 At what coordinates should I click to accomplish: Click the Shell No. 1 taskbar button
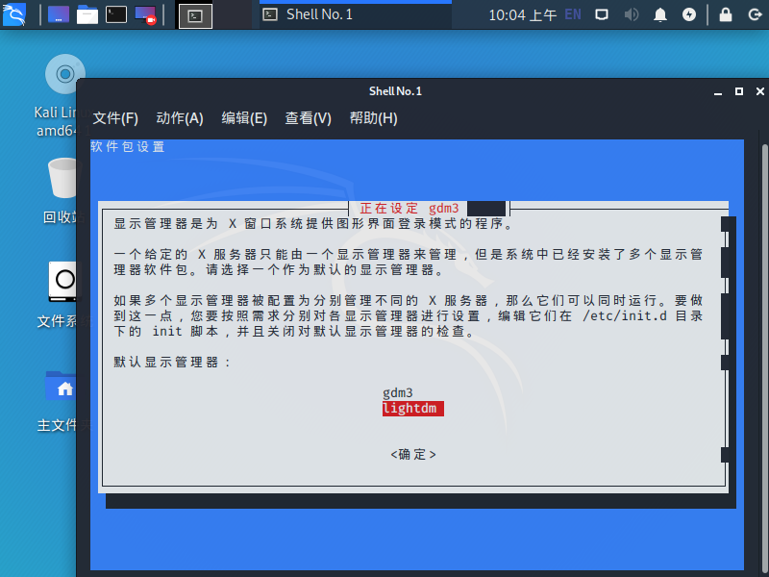tap(336, 14)
